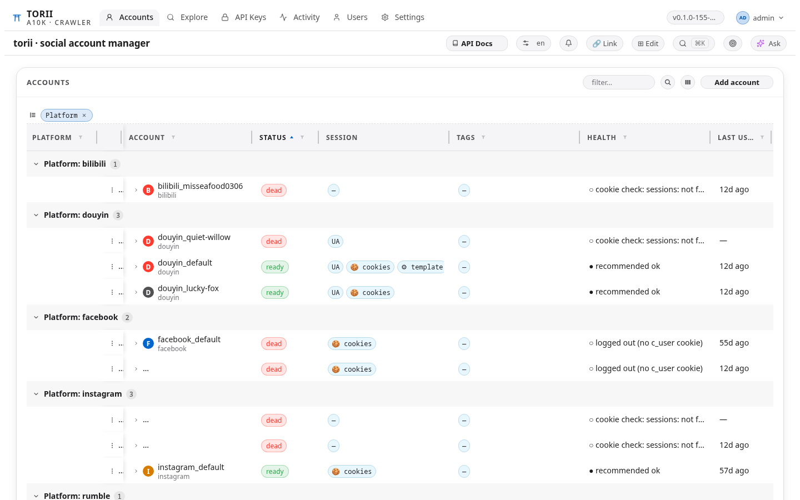Click the row grouping list icon
Screen dimensions: 800x500
click(33, 115)
